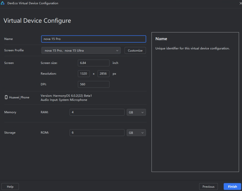Click the Screen Profile label
Viewport: 242px width, 191px height.
coord(14,50)
